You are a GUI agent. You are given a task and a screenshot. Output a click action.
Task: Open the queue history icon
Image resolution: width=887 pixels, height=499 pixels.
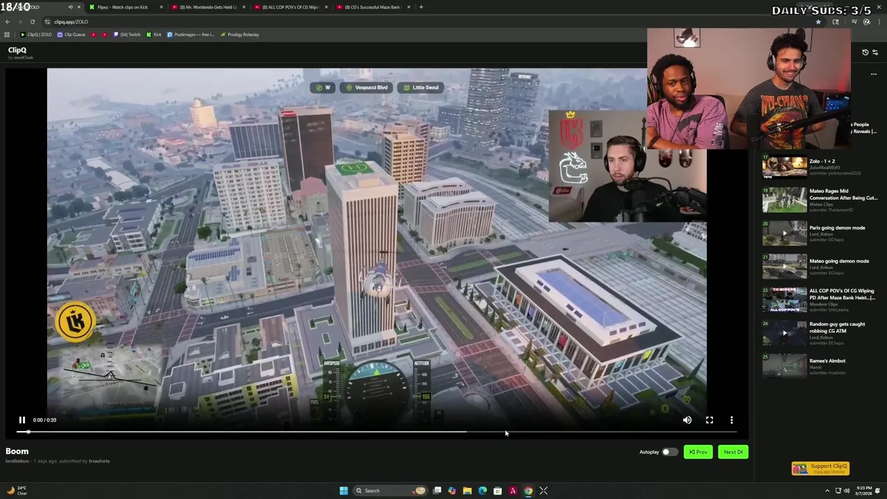[865, 53]
